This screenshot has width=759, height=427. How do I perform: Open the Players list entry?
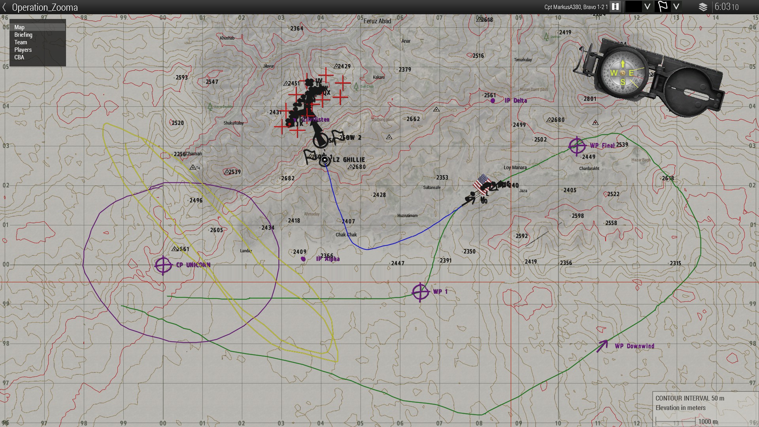pos(23,50)
